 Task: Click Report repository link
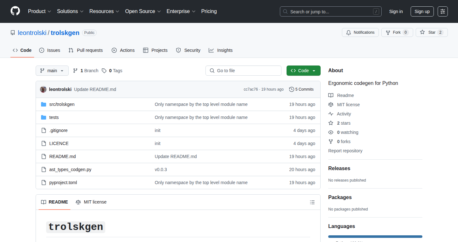[345, 151]
